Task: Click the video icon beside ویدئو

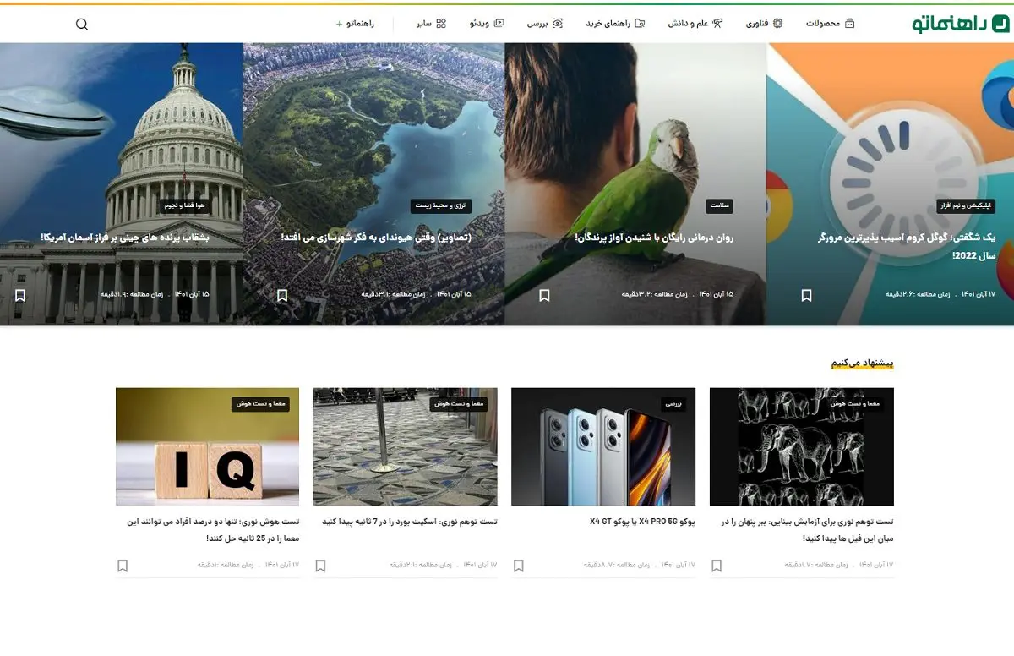Action: (x=499, y=24)
